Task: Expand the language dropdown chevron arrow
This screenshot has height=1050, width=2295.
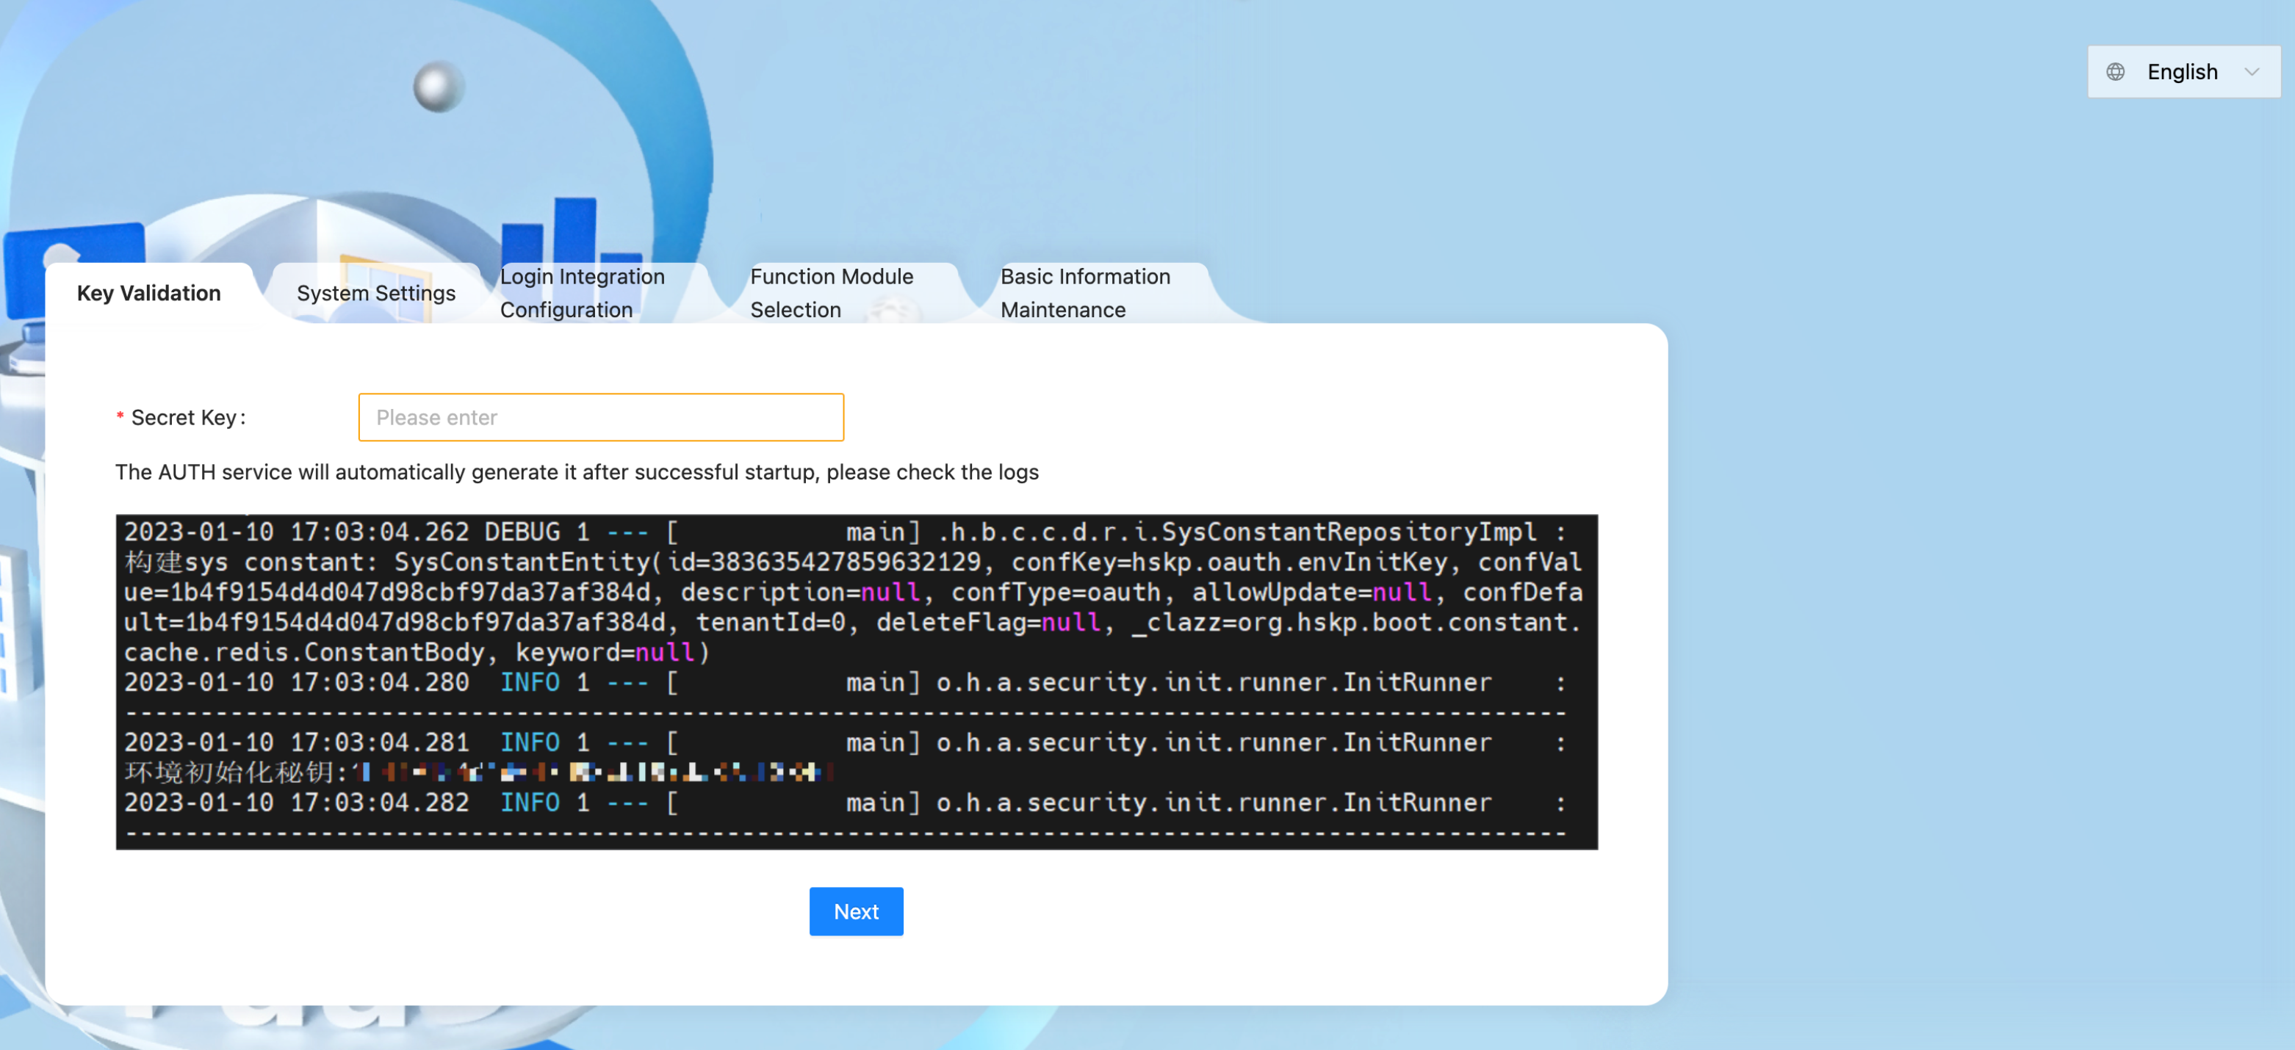Action: pyautogui.click(x=2252, y=72)
